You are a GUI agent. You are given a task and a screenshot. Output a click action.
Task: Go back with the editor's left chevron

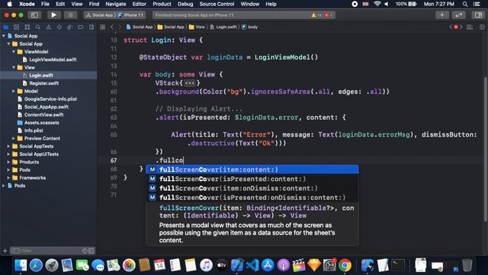112,27
